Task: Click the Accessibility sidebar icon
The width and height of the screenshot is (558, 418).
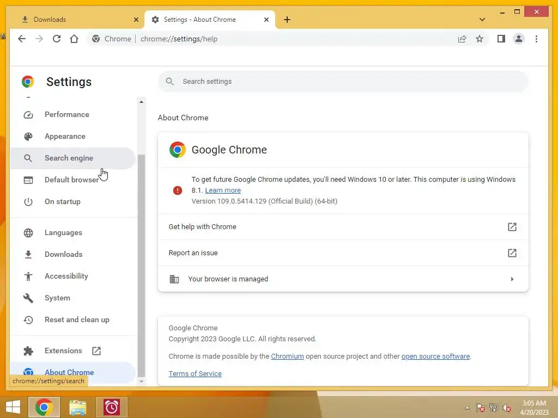Action: click(28, 276)
